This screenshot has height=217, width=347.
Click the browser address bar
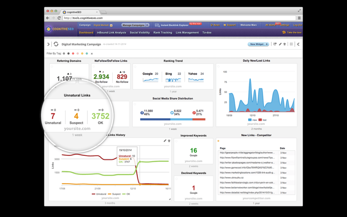click(179, 18)
